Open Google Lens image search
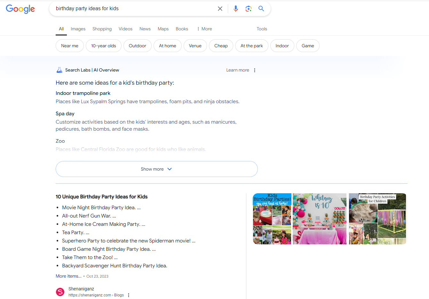Image resolution: width=429 pixels, height=299 pixels. pyautogui.click(x=249, y=9)
